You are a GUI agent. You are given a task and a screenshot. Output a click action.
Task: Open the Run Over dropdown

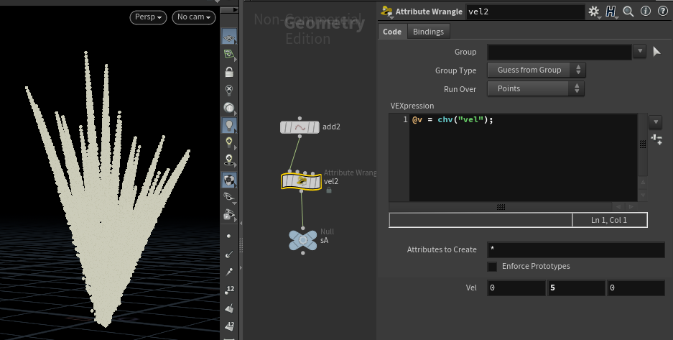pos(536,88)
